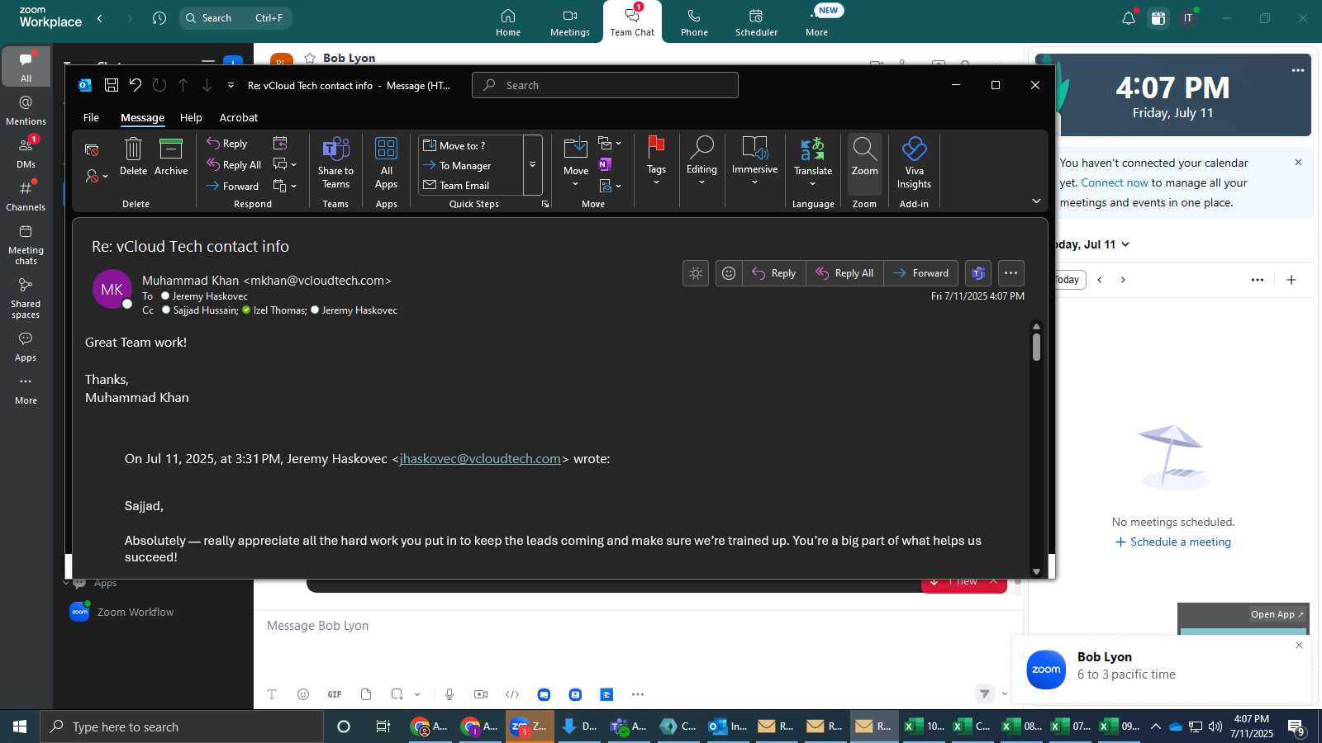Open the Help ribbon tab
Image resolution: width=1322 pixels, height=743 pixels.
(x=191, y=117)
